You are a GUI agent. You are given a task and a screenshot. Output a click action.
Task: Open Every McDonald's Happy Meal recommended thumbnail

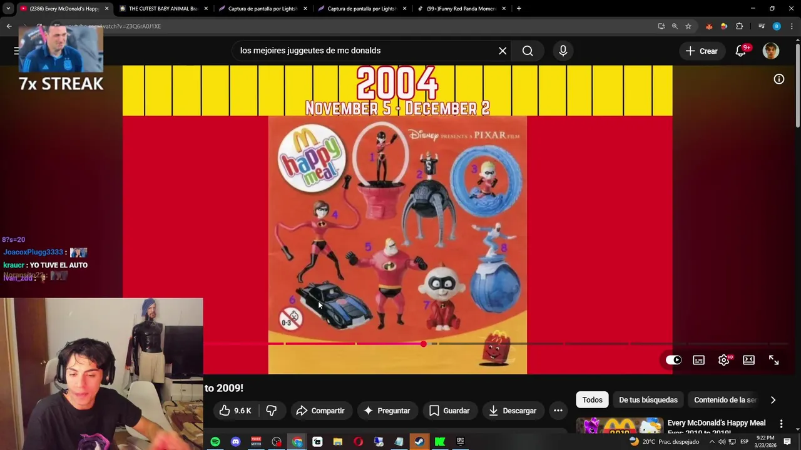(620, 426)
